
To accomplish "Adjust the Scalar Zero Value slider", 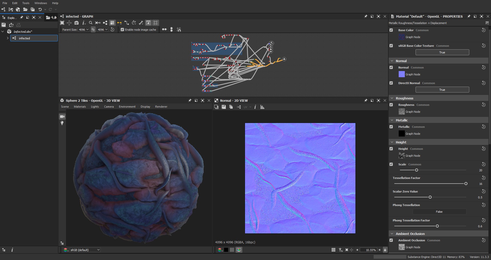I will [x=430, y=197].
